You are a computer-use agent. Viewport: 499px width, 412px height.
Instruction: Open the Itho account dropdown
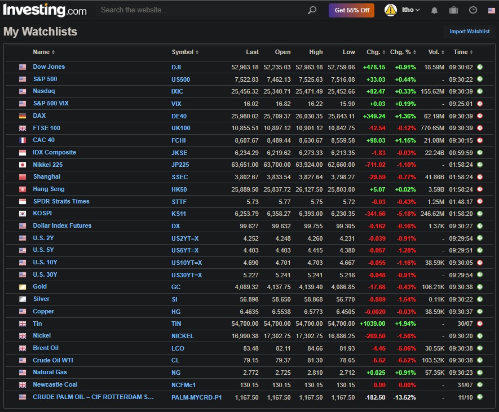[x=410, y=10]
